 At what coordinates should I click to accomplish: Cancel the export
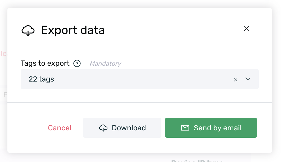click(60, 128)
